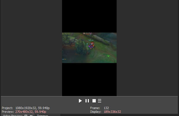
Task: Click the Display: label
Action: click(x=96, y=112)
